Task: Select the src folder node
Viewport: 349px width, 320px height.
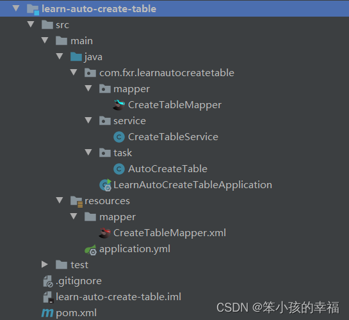Action: [63, 25]
